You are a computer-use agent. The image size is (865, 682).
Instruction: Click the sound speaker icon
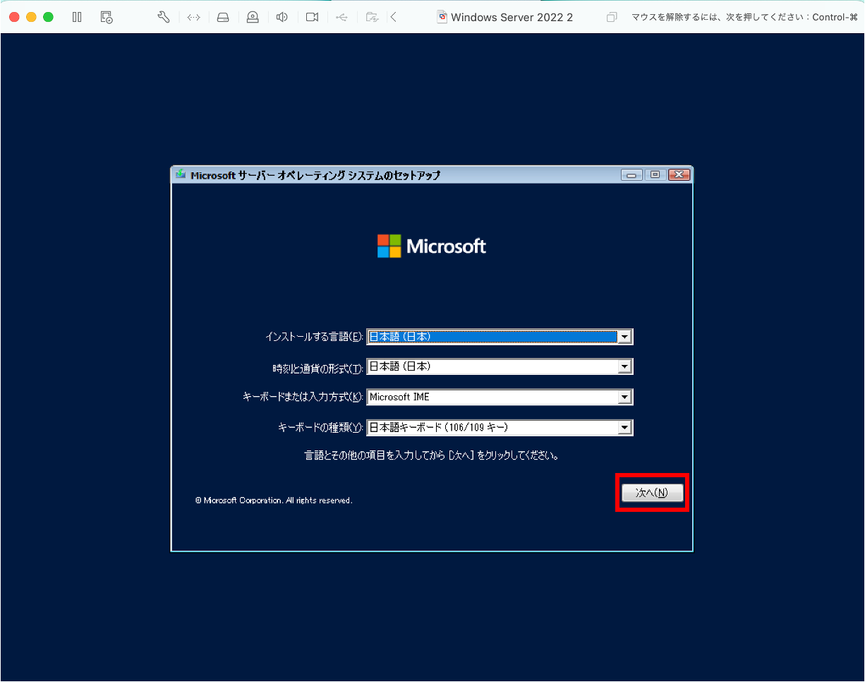coord(282,17)
